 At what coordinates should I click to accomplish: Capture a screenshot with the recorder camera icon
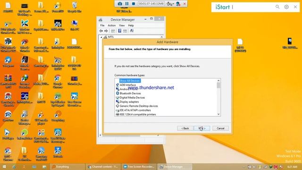point(120,4)
